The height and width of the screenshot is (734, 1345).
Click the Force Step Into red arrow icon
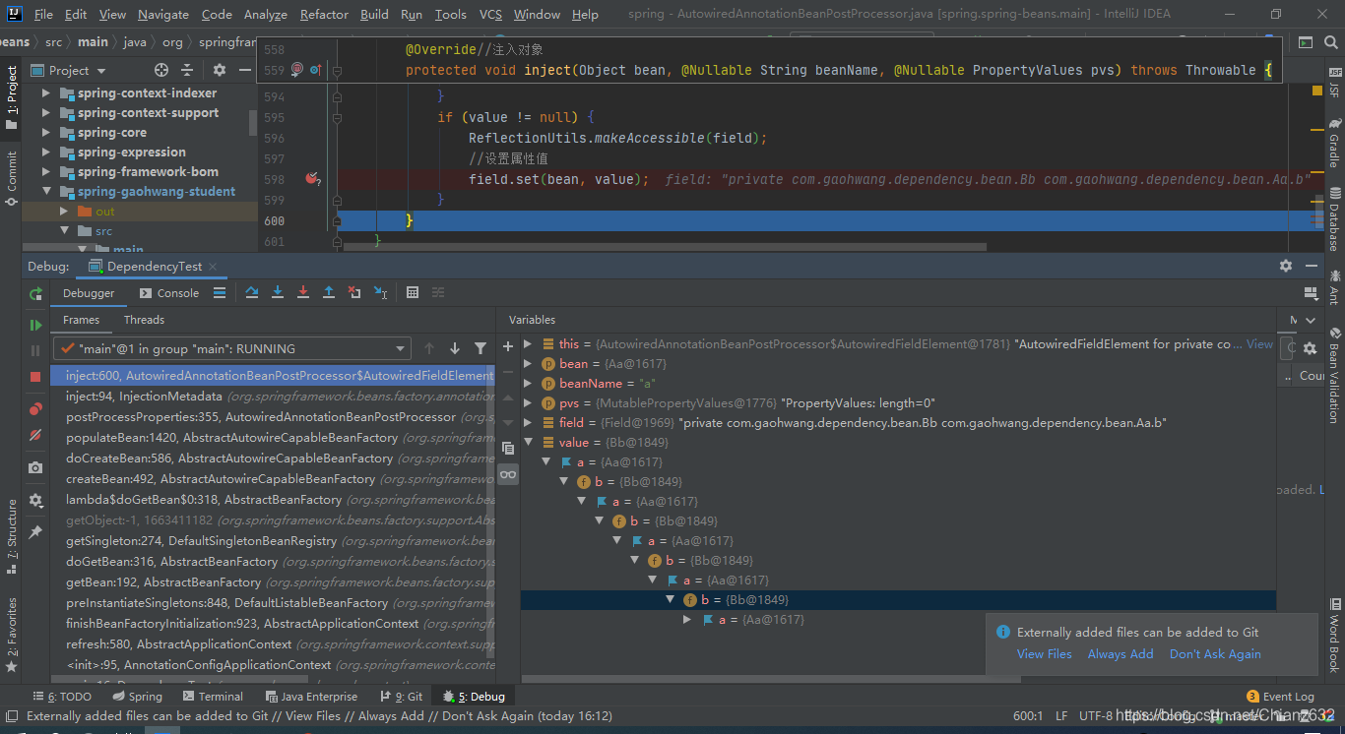tap(303, 292)
